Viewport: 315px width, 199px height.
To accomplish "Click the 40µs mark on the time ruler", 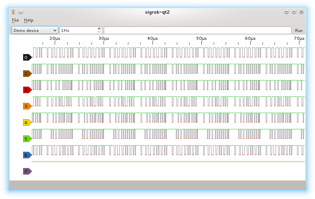I will [152, 38].
